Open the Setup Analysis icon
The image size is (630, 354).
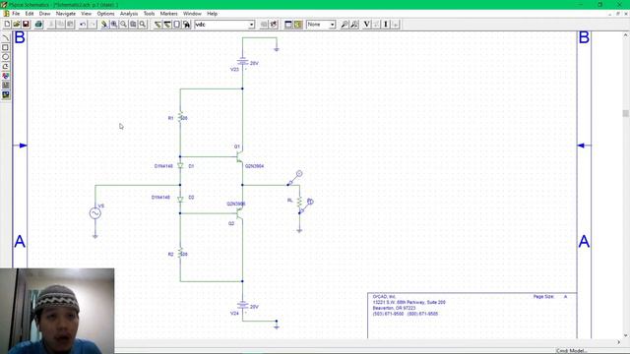(x=288, y=25)
